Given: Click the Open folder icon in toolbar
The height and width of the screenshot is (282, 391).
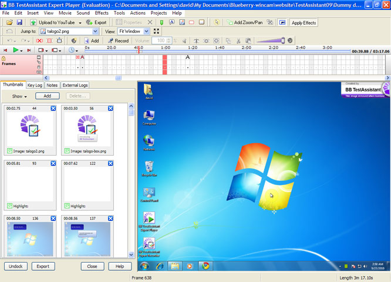Looking at the screenshot, I should [9, 22].
